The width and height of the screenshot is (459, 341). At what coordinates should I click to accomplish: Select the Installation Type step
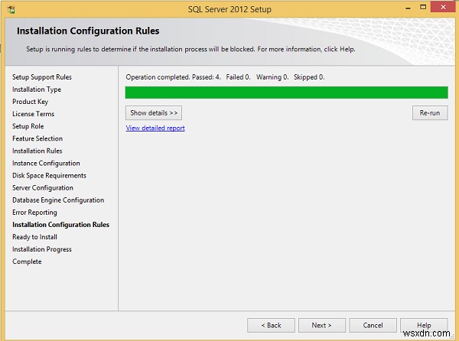click(37, 89)
